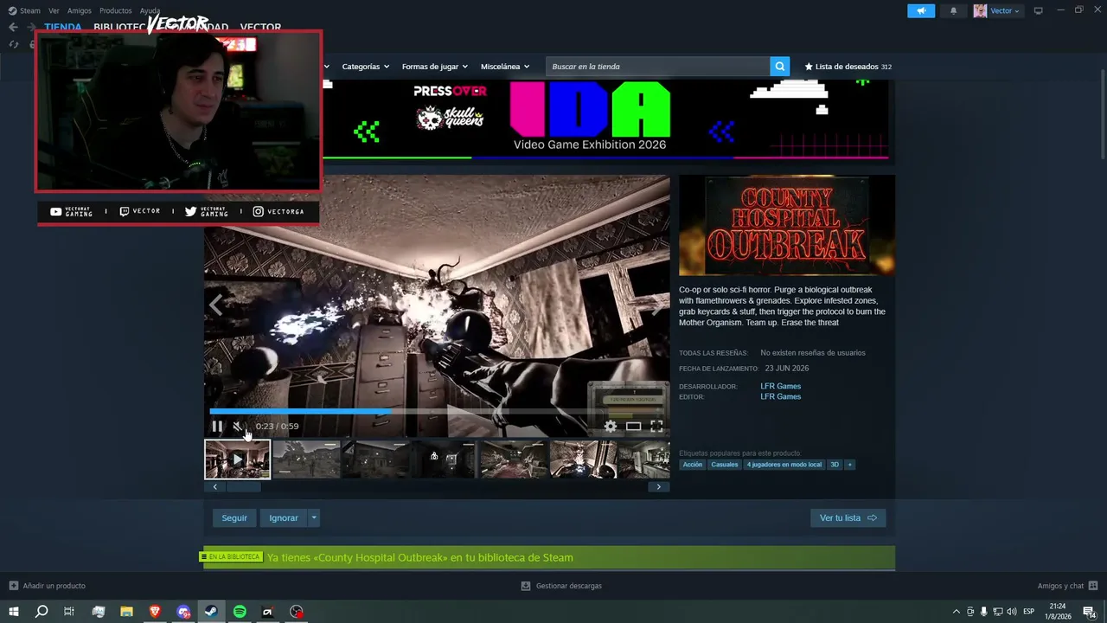
Task: Click the announcements megaphone button
Action: pos(921,10)
